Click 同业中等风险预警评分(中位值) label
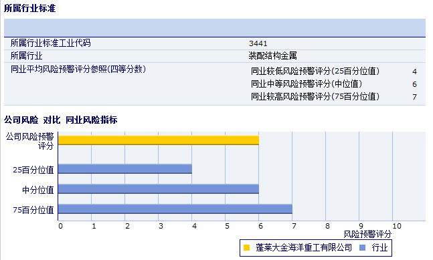 307,84
